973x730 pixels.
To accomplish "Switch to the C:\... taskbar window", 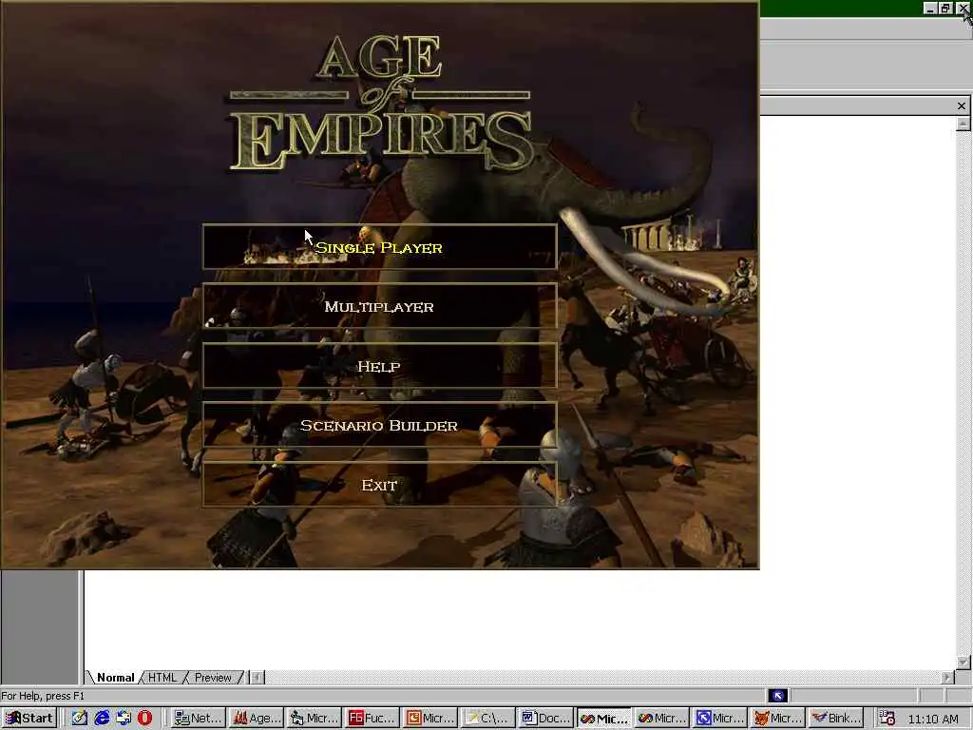I will pyautogui.click(x=487, y=719).
